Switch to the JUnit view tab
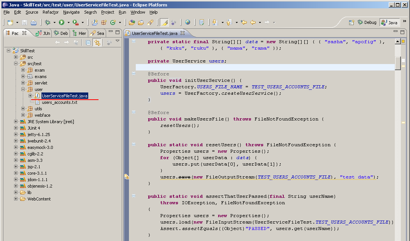The image size is (410, 241). point(43,33)
